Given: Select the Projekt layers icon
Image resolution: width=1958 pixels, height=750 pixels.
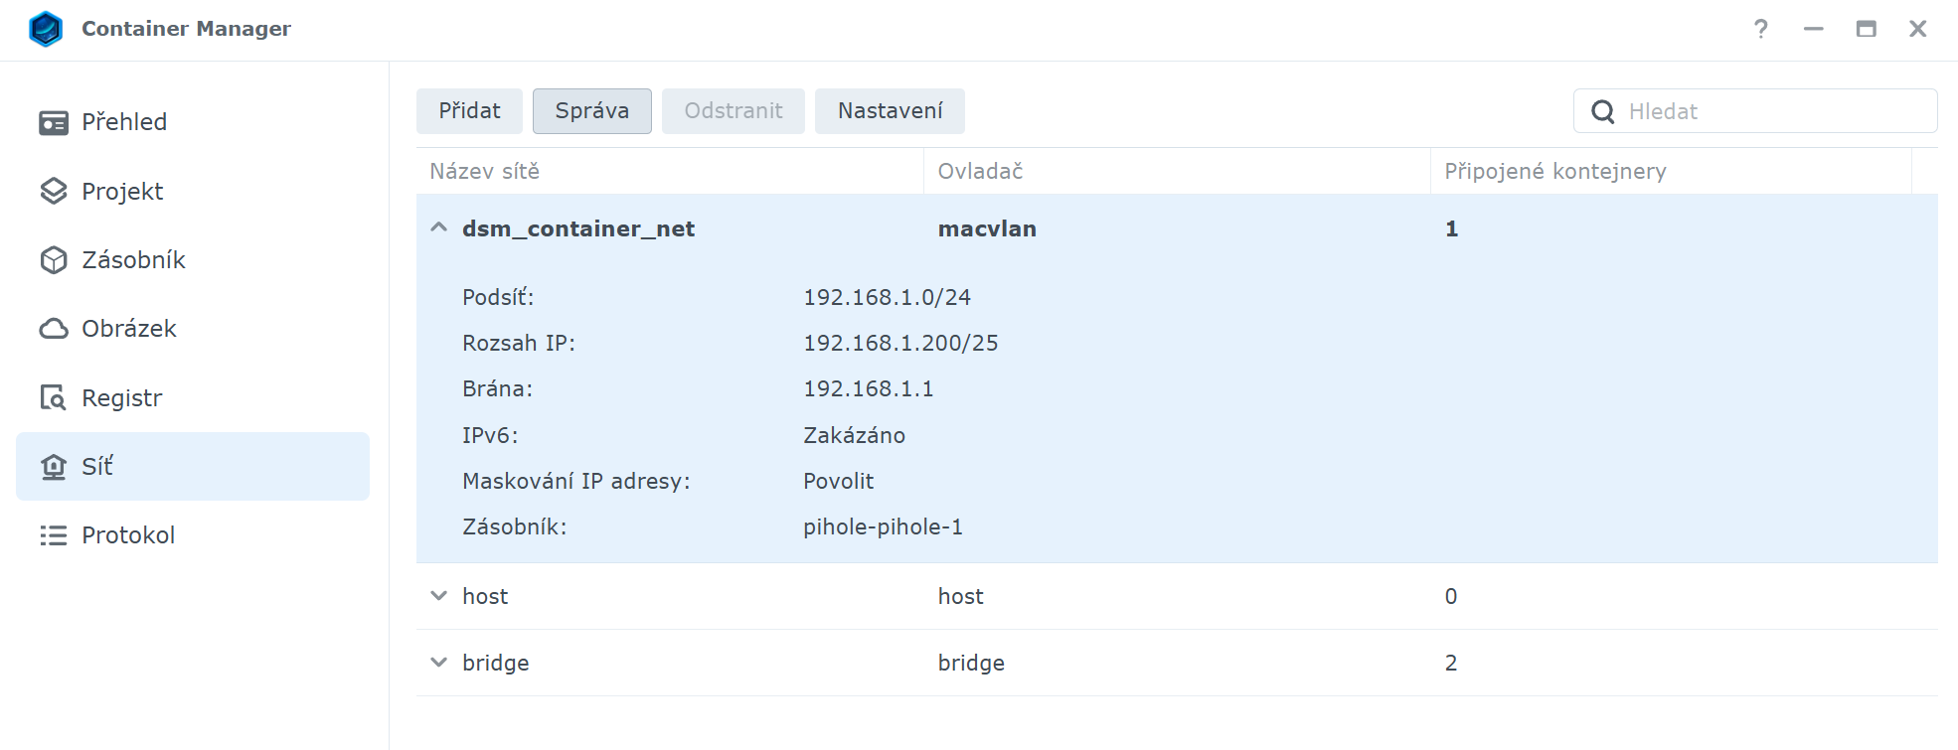Looking at the screenshot, I should 54,191.
